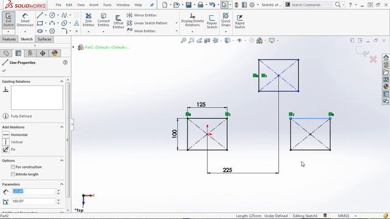Open Insert menu
Viewport: 390px width, 219px height.
94,5
